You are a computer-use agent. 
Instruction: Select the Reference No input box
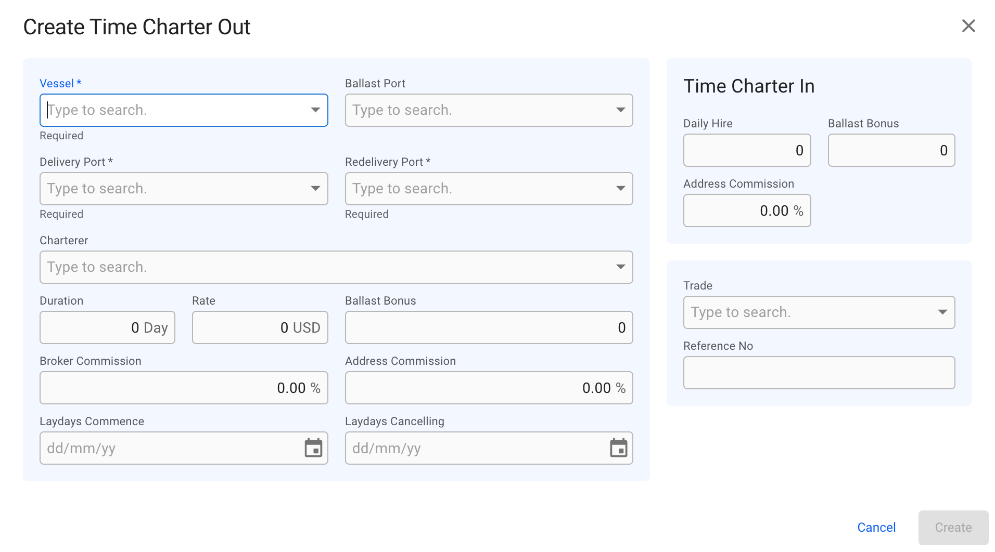click(819, 372)
